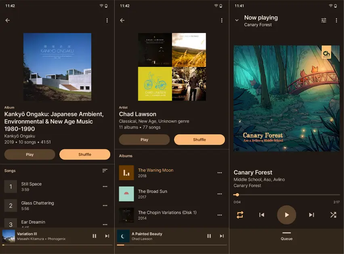
Task: Toggle repeat mode in Now playing
Action: (240, 215)
